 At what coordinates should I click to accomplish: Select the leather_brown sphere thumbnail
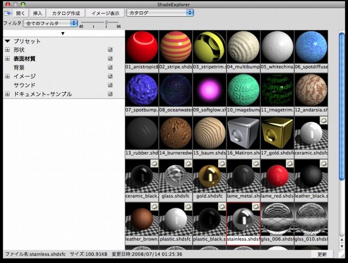[x=142, y=219]
